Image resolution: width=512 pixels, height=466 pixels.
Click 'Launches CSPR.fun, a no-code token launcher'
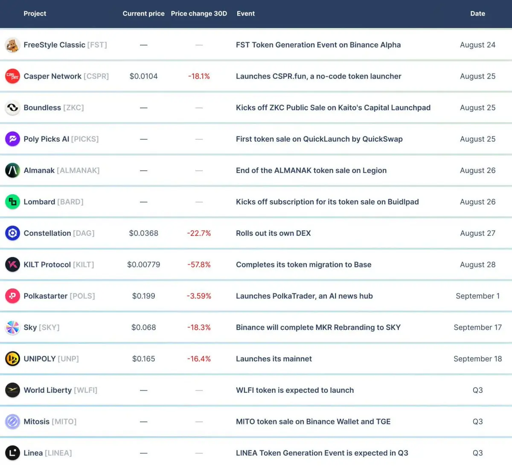click(x=319, y=76)
